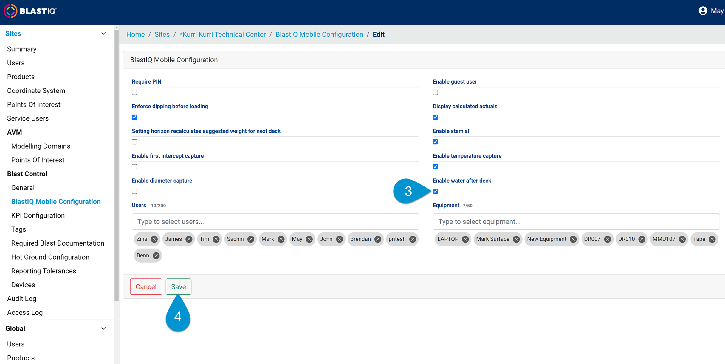Open Required Blast Documentation page
The height and width of the screenshot is (364, 725).
click(58, 243)
